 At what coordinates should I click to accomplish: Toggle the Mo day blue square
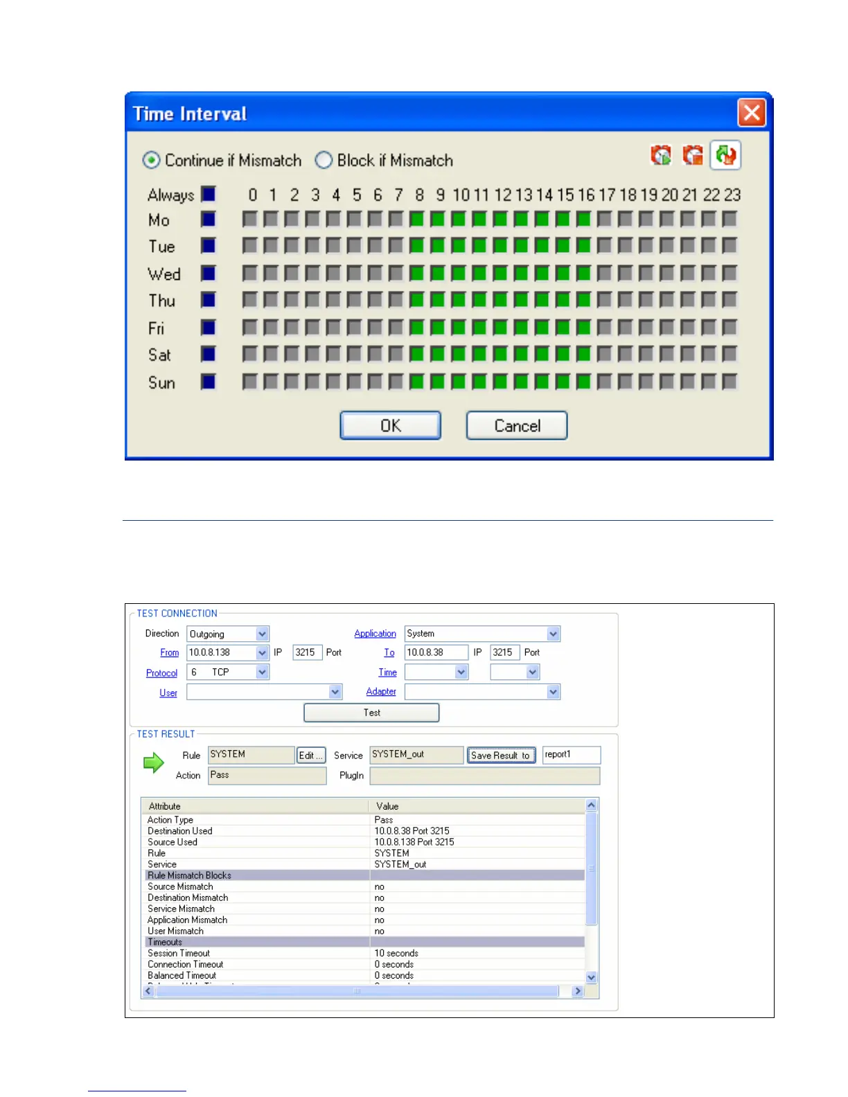tap(209, 220)
